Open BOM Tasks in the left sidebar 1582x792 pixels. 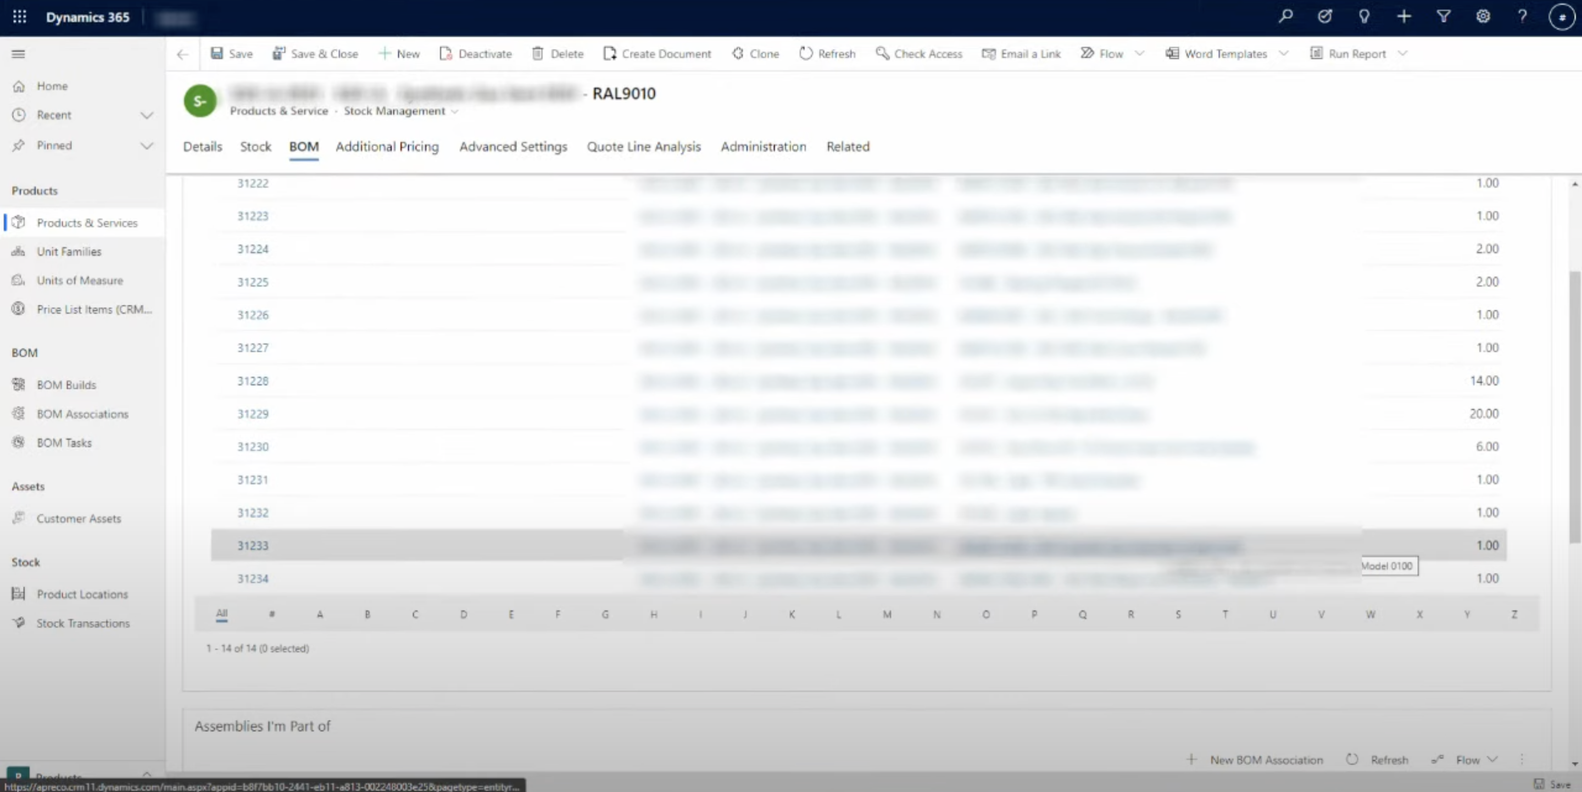coord(64,443)
